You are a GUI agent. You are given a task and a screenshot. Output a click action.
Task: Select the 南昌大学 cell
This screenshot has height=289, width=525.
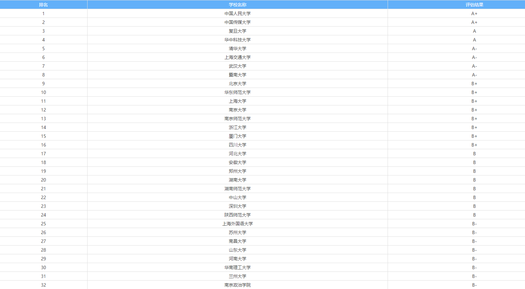pyautogui.click(x=237, y=241)
